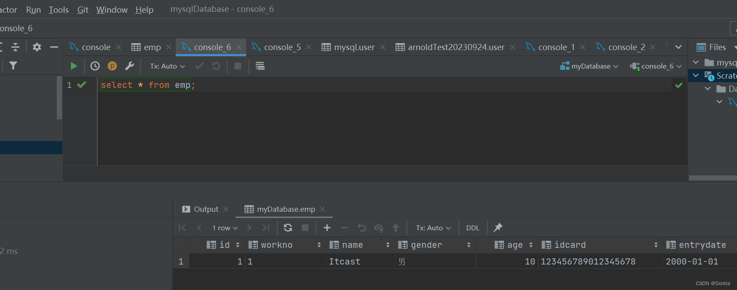Preview pending changes eye icon
This screenshot has height=290, width=737.
[379, 228]
